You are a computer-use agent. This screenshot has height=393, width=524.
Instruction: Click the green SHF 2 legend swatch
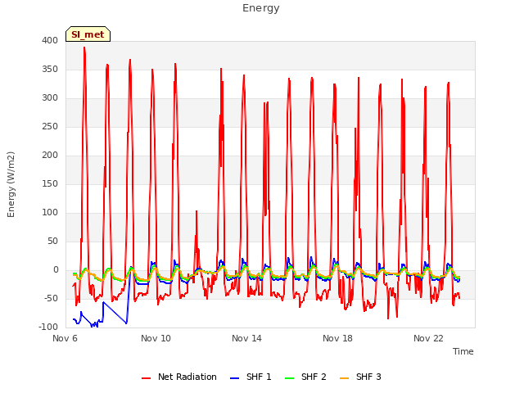coord(289,378)
